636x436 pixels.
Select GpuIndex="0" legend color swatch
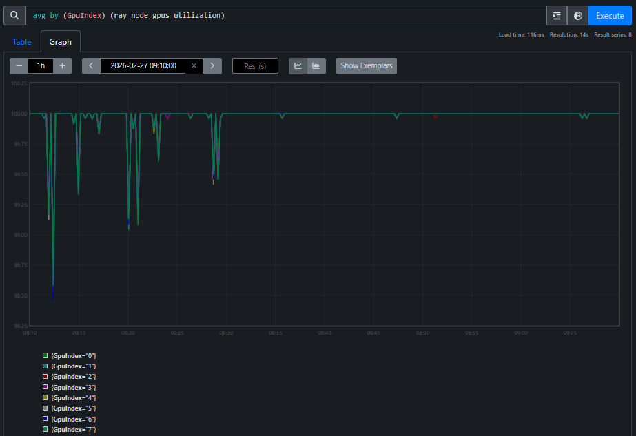point(45,355)
